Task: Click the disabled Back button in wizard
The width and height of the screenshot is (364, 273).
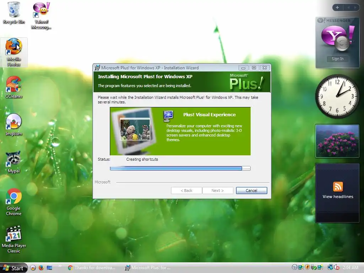Action: click(186, 191)
